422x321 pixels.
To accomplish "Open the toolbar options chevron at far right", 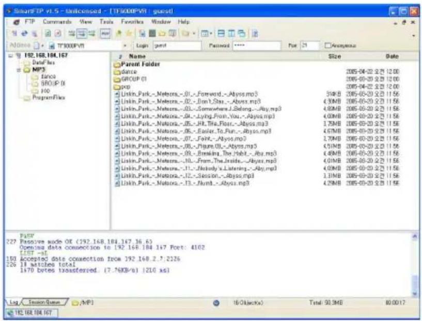I will pos(413,35).
